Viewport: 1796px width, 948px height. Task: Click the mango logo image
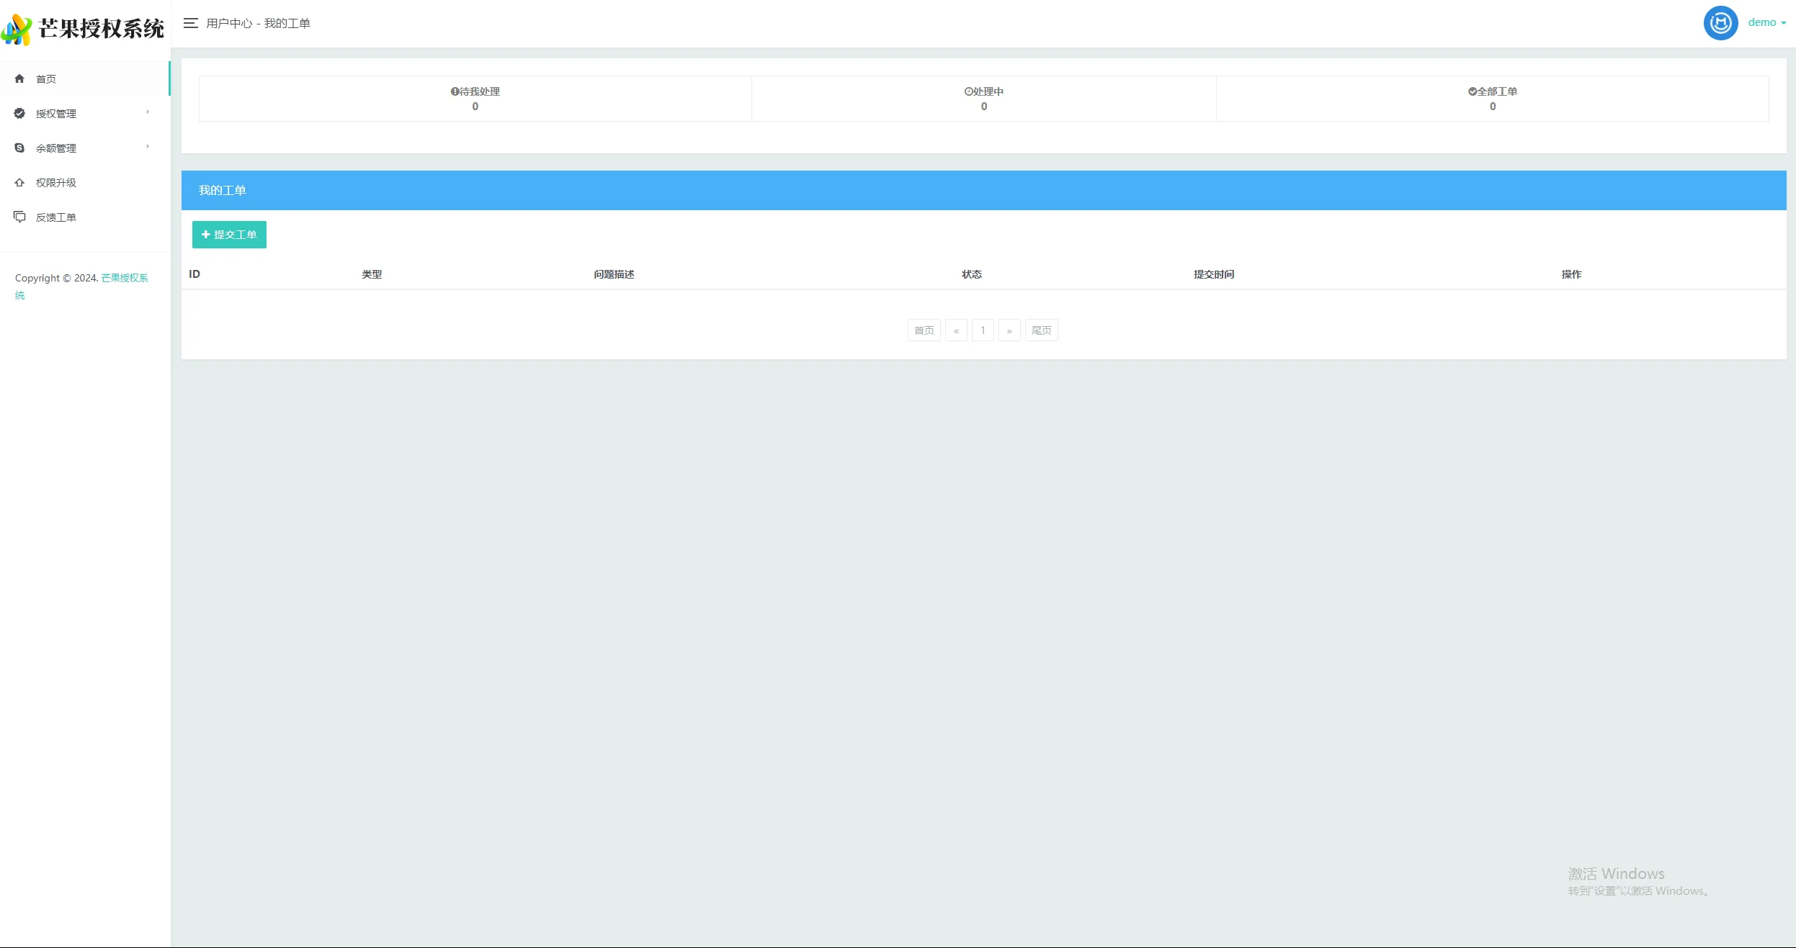(17, 30)
